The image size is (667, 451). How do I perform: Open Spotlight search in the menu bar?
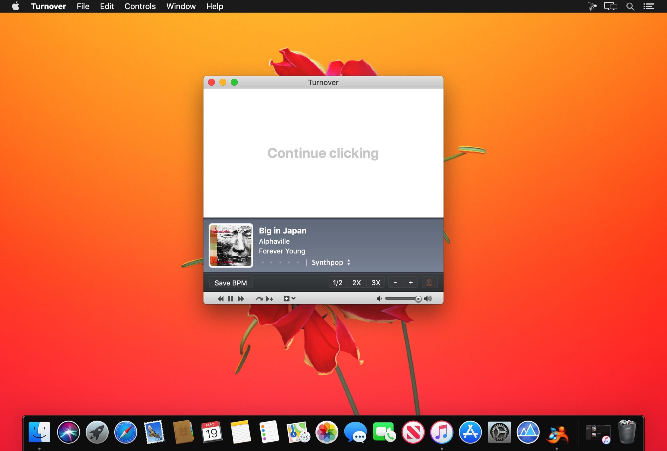click(x=630, y=6)
